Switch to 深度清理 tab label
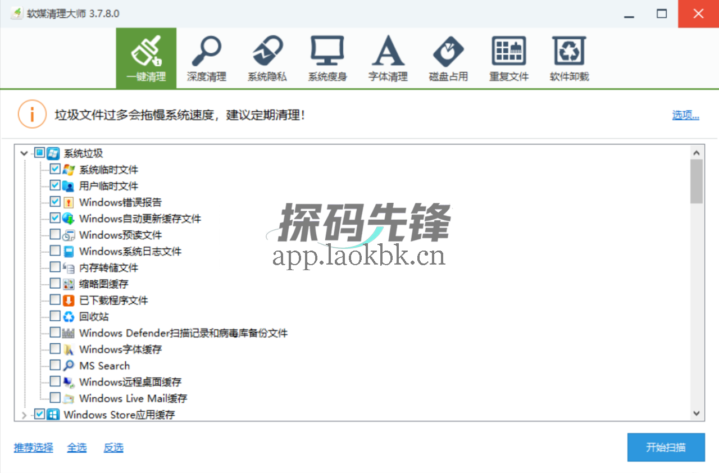This screenshot has width=719, height=473. (206, 77)
